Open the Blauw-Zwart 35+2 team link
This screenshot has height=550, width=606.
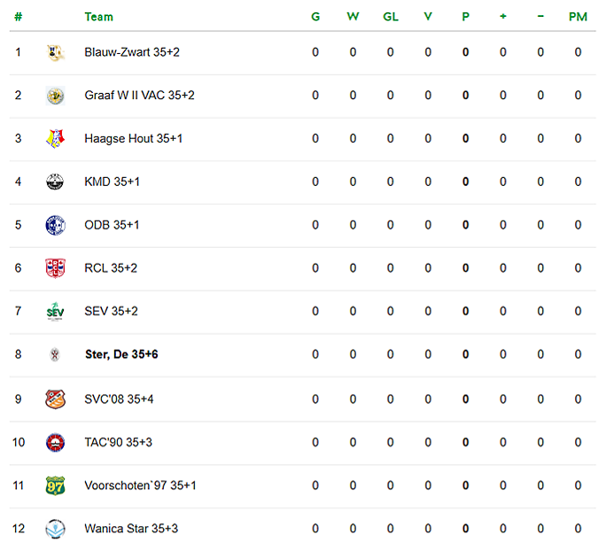coord(132,52)
